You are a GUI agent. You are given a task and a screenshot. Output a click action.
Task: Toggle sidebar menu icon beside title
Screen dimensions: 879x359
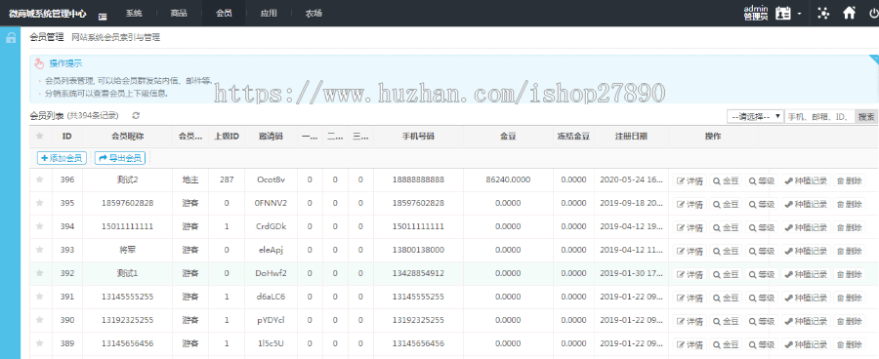tap(103, 17)
